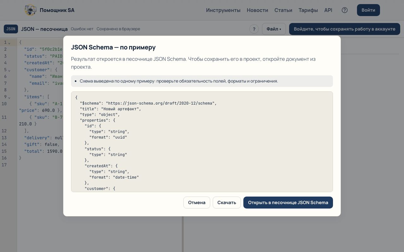Click the "format": "date-time" line in schema

(x=114, y=177)
